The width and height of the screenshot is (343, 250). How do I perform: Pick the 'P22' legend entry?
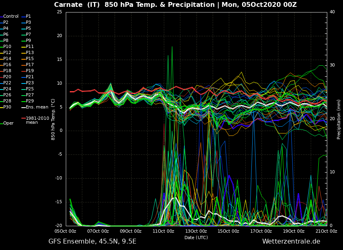pos(7,83)
